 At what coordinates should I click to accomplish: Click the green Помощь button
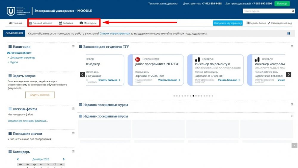point(282,4)
